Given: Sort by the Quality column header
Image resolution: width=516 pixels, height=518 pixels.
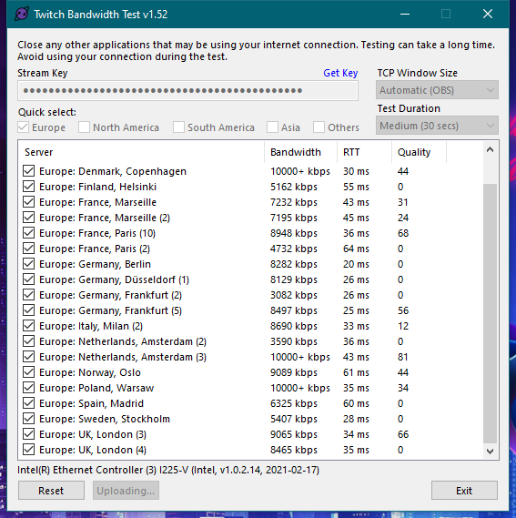Looking at the screenshot, I should point(419,152).
